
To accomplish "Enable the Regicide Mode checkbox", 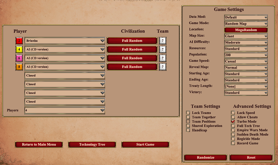I will [x=233, y=139].
